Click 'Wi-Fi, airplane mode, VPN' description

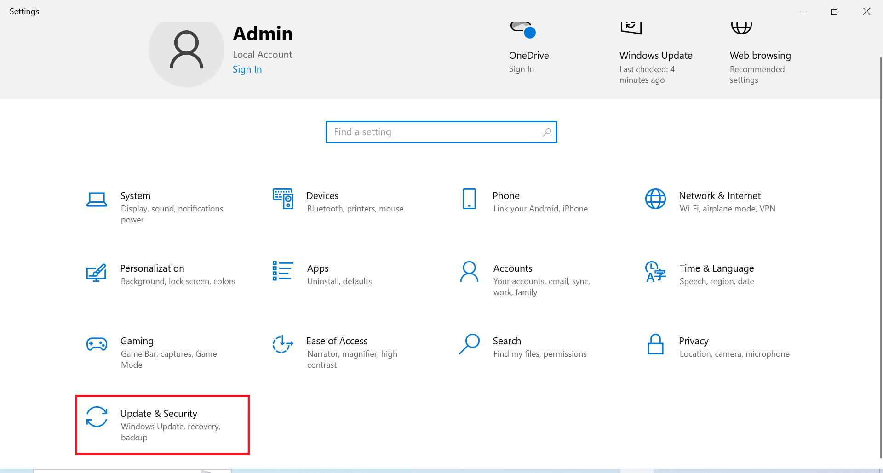(x=727, y=209)
